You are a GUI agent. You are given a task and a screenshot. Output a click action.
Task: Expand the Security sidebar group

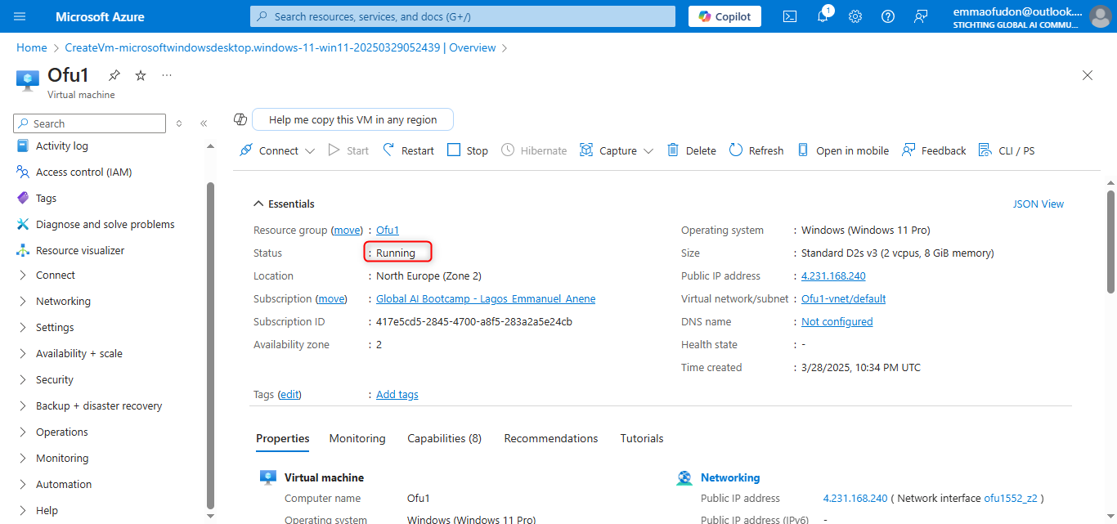coord(55,380)
